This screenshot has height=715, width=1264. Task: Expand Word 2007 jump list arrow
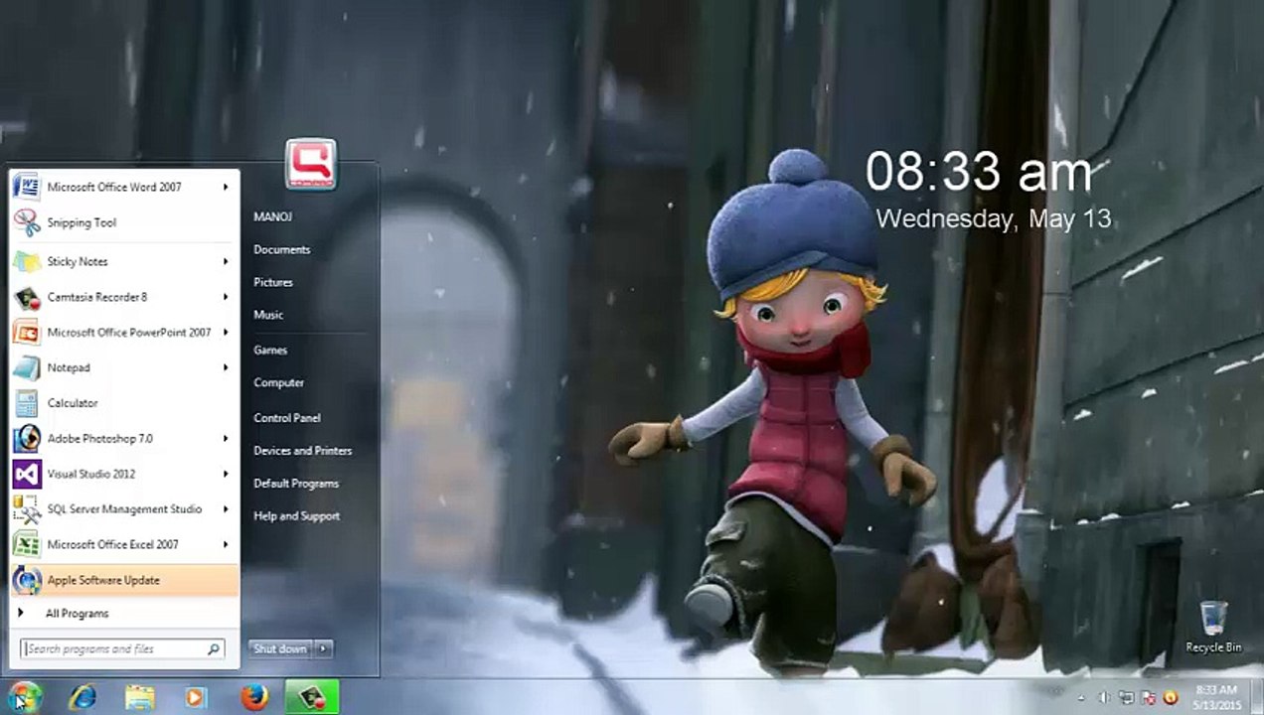(x=226, y=187)
